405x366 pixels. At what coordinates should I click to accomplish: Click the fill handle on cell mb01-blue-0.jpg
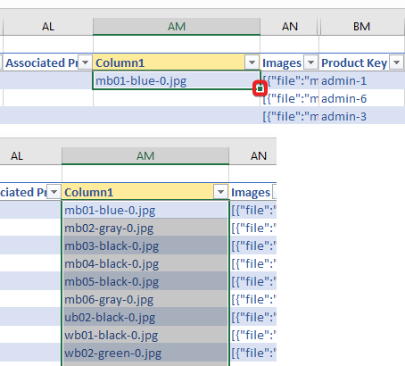tap(260, 88)
